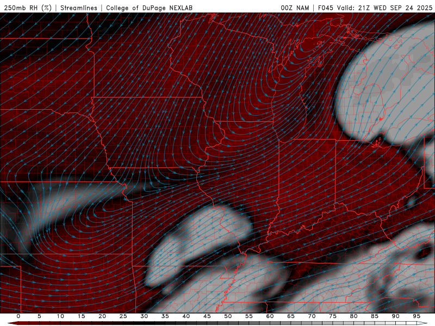Click the "Streamlines" label in header
Viewport: 435px width, 326px height.
(79, 8)
